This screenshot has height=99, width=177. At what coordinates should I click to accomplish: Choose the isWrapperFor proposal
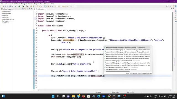[x=127, y=70]
